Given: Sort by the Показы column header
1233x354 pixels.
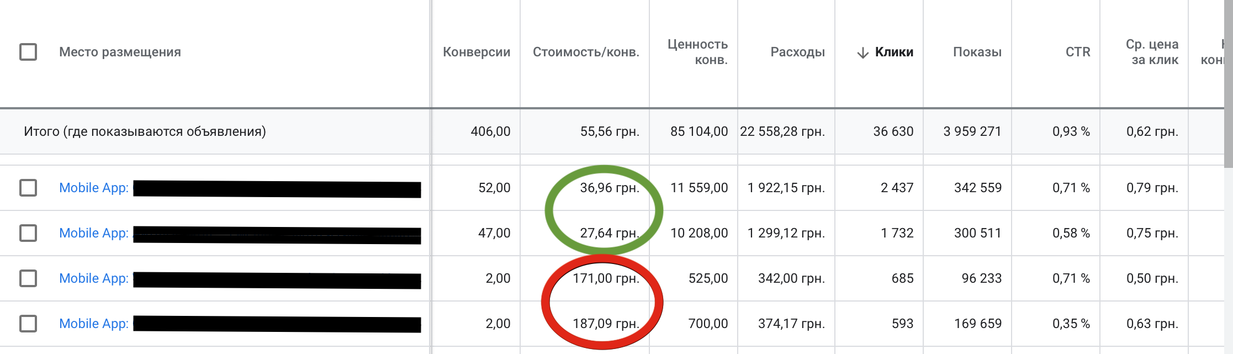Looking at the screenshot, I should click(x=977, y=52).
